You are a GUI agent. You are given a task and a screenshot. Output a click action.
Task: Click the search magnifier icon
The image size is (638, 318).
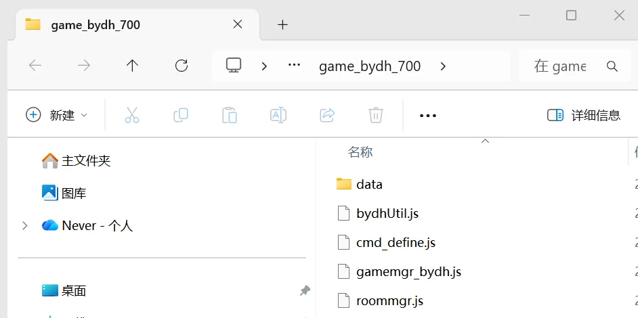(612, 66)
